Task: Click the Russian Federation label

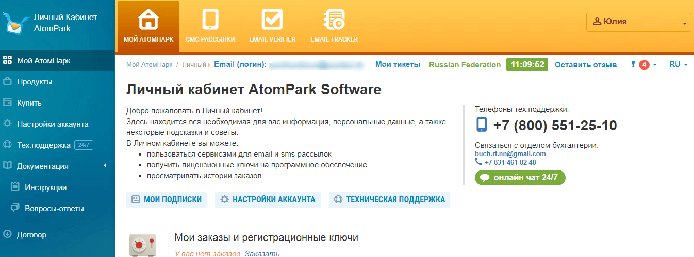Action: coord(465,65)
